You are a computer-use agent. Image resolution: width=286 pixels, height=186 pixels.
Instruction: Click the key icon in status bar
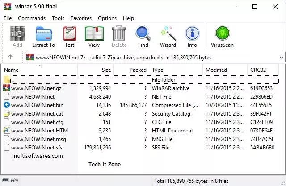coord(14,180)
